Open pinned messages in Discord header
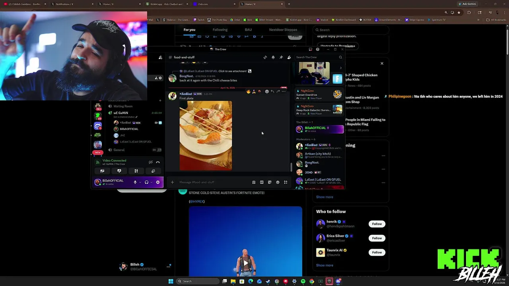 281,57
